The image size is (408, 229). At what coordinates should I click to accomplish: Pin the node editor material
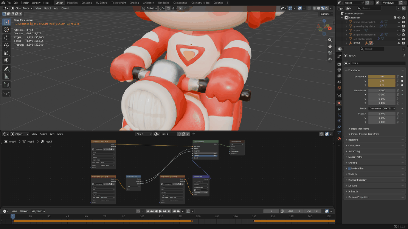pos(193,134)
